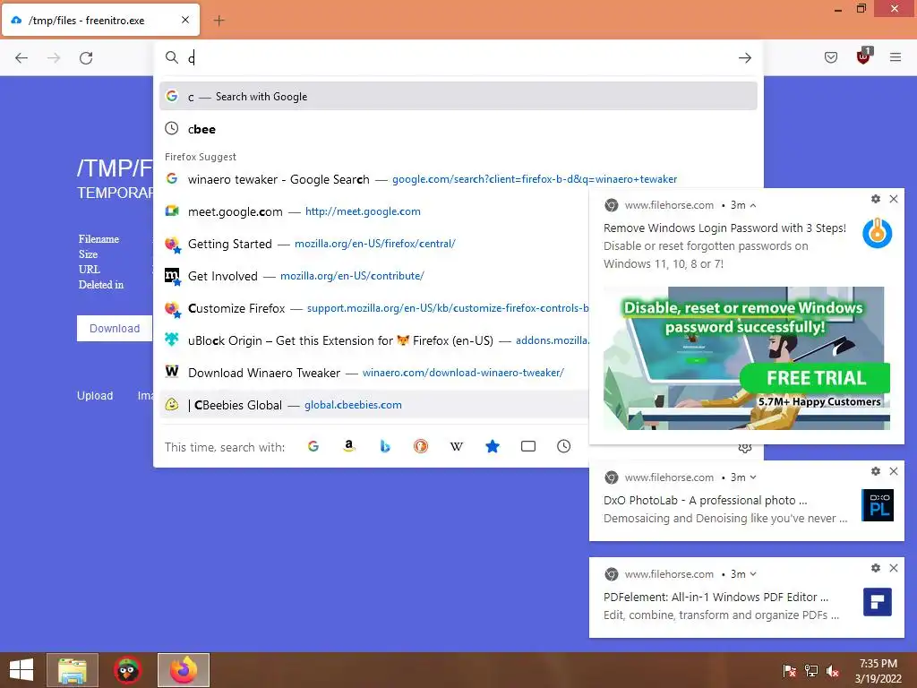Select the 'cbee' history suggestion
Screen dimensions: 917x688
pyautogui.click(x=458, y=129)
